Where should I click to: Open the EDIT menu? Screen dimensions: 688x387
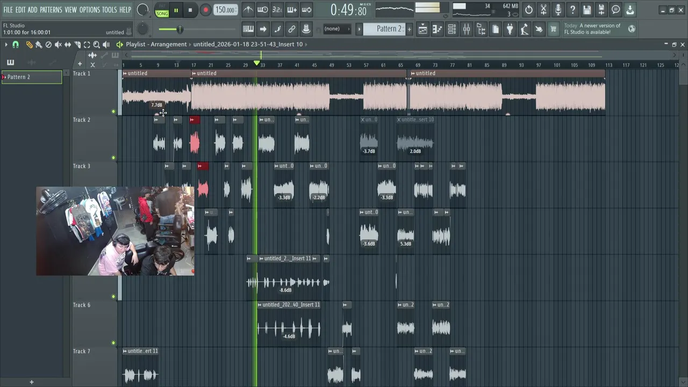click(x=20, y=10)
